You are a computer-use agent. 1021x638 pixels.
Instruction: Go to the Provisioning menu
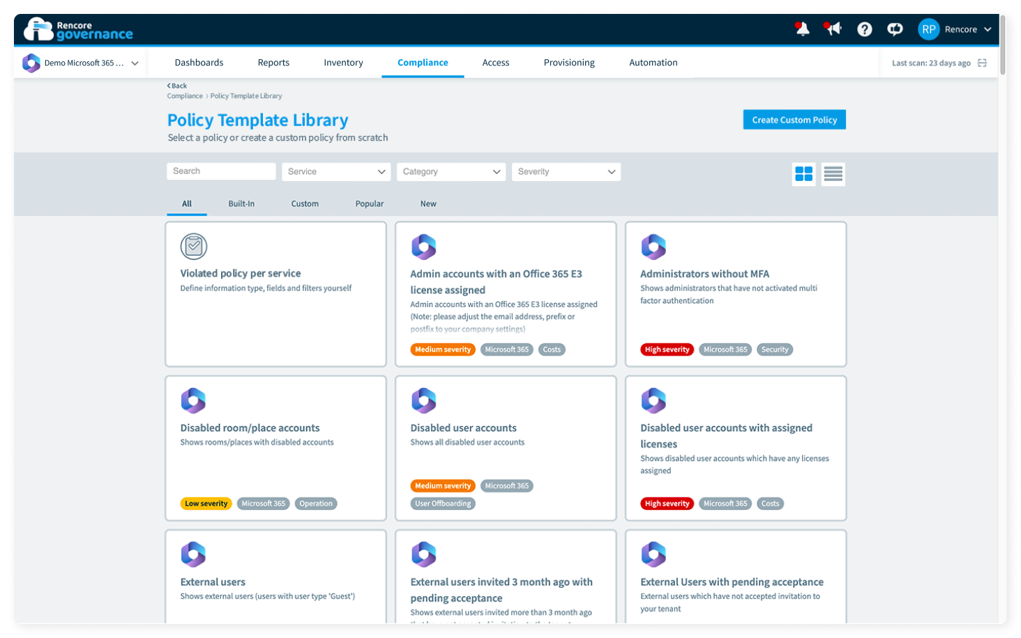tap(569, 63)
